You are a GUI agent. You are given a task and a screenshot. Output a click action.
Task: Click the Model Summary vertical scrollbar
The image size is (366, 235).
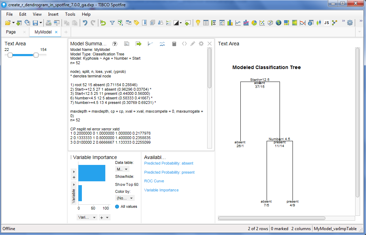(x=210, y=68)
